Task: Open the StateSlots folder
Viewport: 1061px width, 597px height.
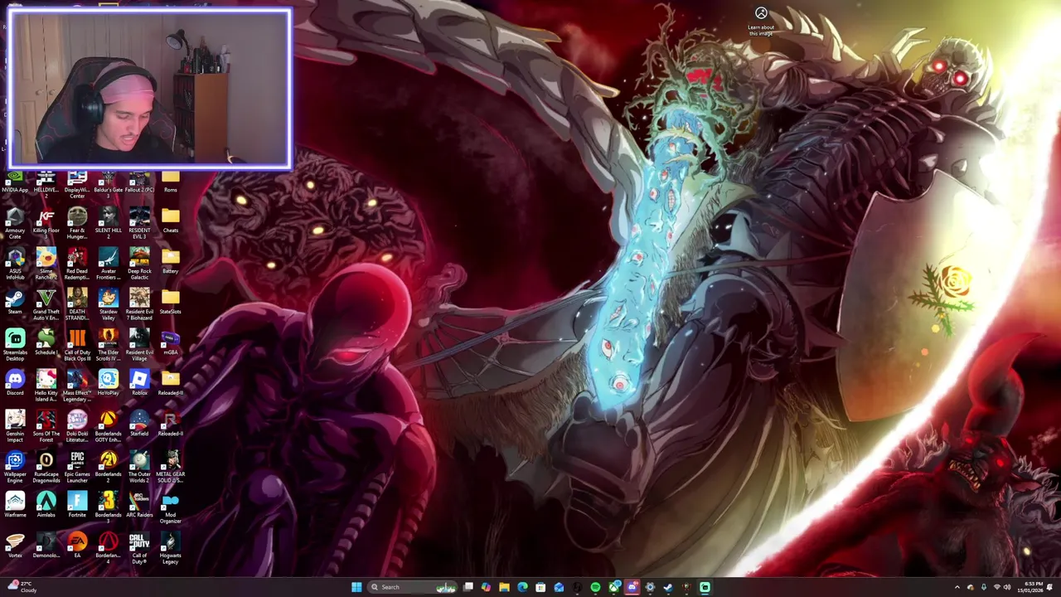Action: coord(170,303)
